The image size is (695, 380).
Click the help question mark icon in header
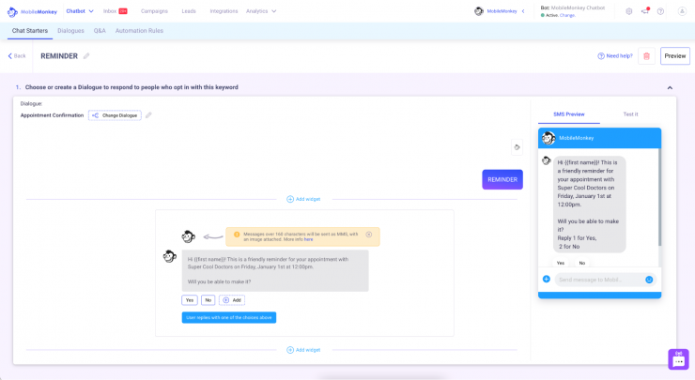click(x=660, y=11)
